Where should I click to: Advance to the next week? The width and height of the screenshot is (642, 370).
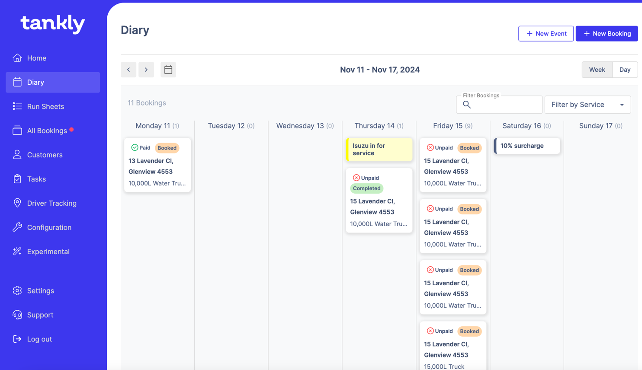[146, 70]
